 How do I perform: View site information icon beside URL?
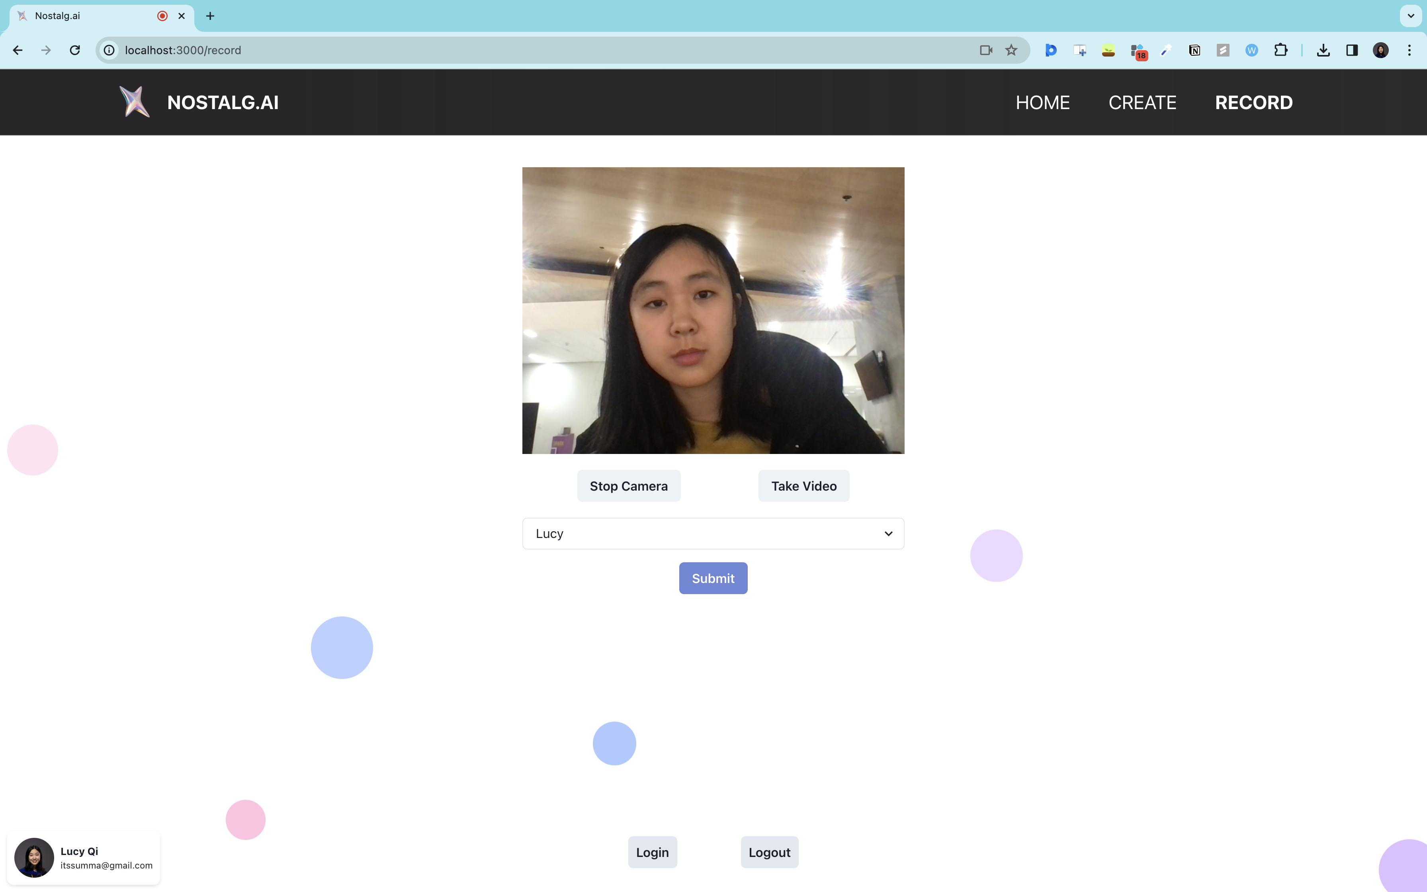click(x=109, y=50)
